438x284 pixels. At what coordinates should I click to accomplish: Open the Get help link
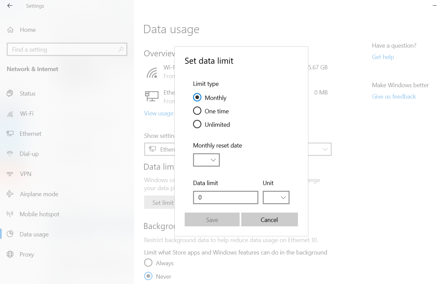coord(383,57)
